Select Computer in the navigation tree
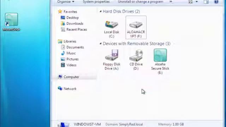 point(71,77)
